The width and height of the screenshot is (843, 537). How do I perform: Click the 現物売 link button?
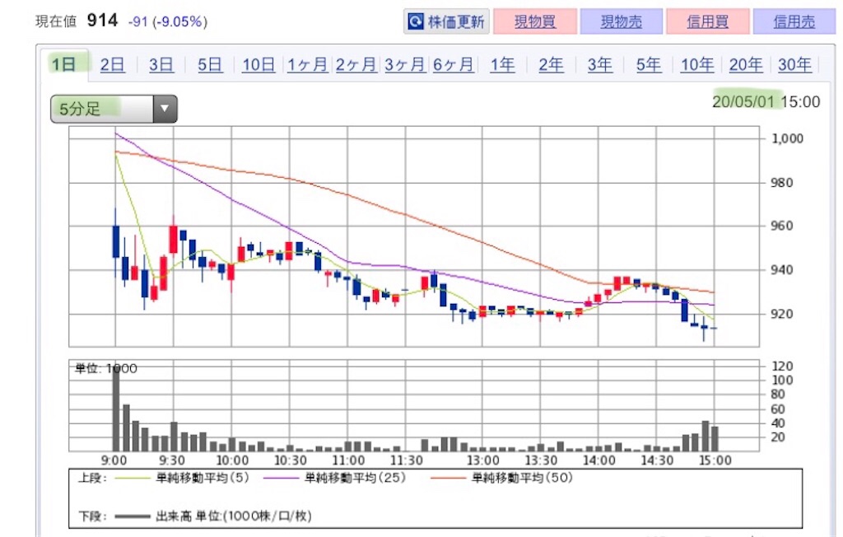(621, 21)
